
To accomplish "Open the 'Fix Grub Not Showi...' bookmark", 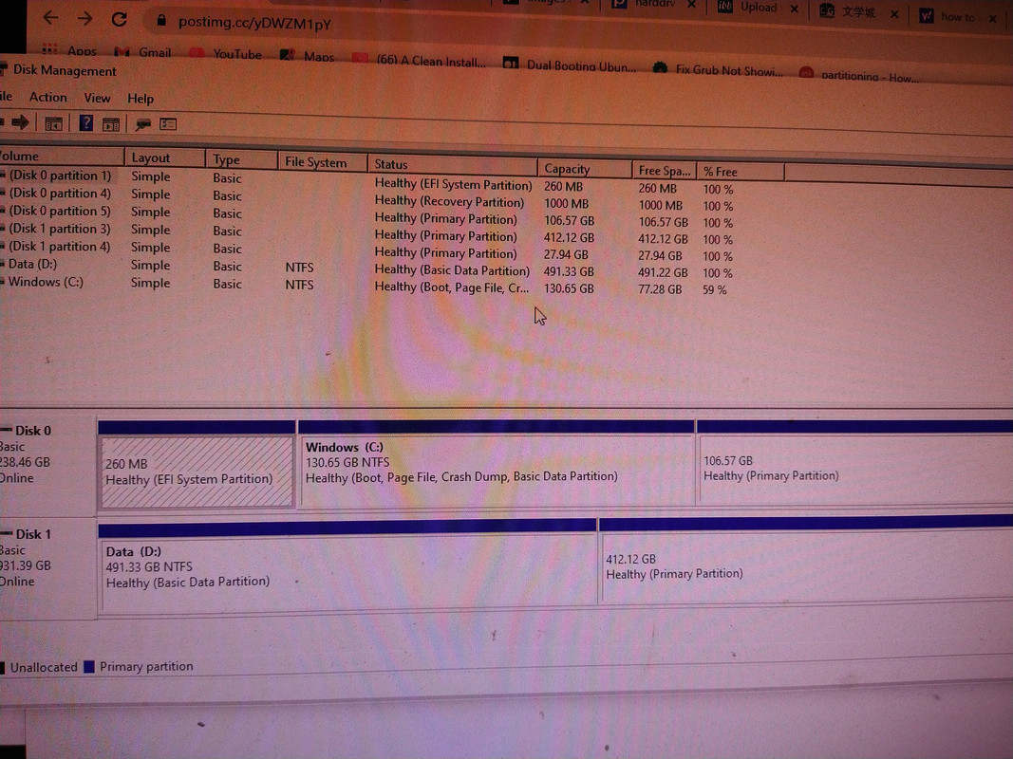I will pyautogui.click(x=718, y=69).
